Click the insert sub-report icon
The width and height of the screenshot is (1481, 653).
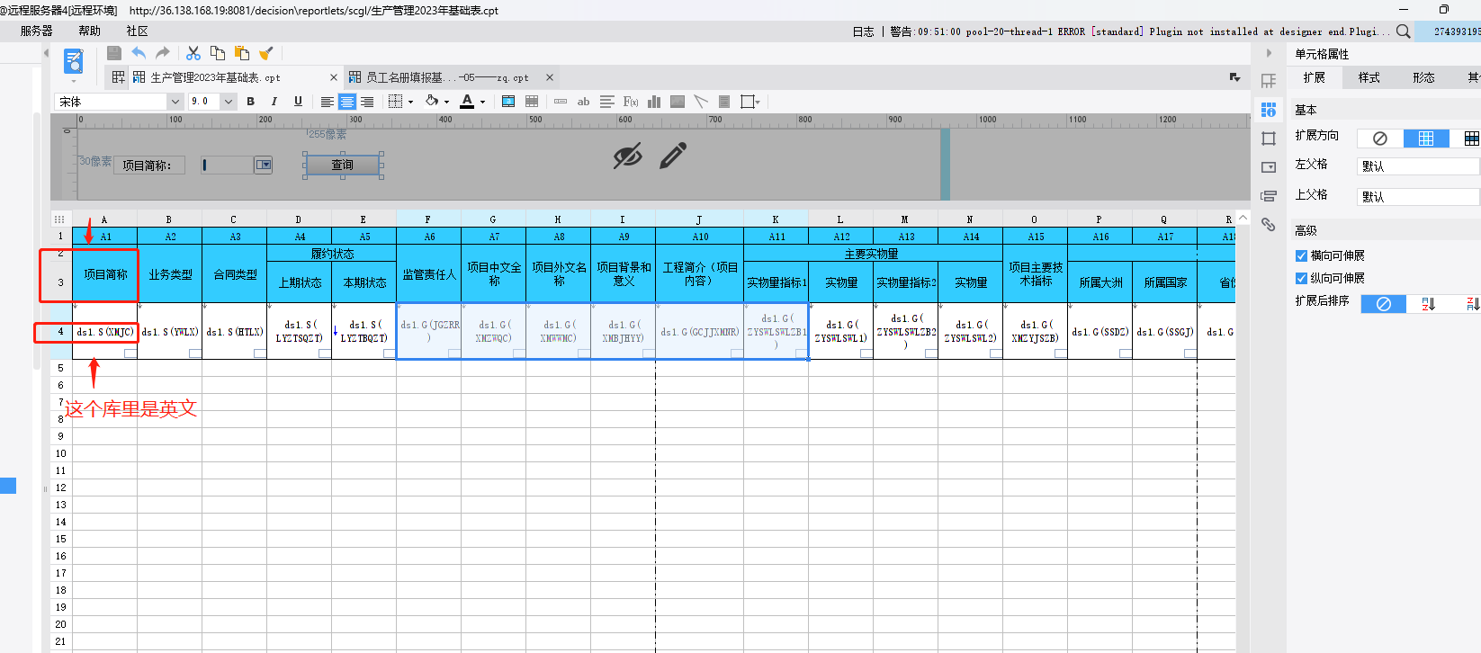coord(724,102)
